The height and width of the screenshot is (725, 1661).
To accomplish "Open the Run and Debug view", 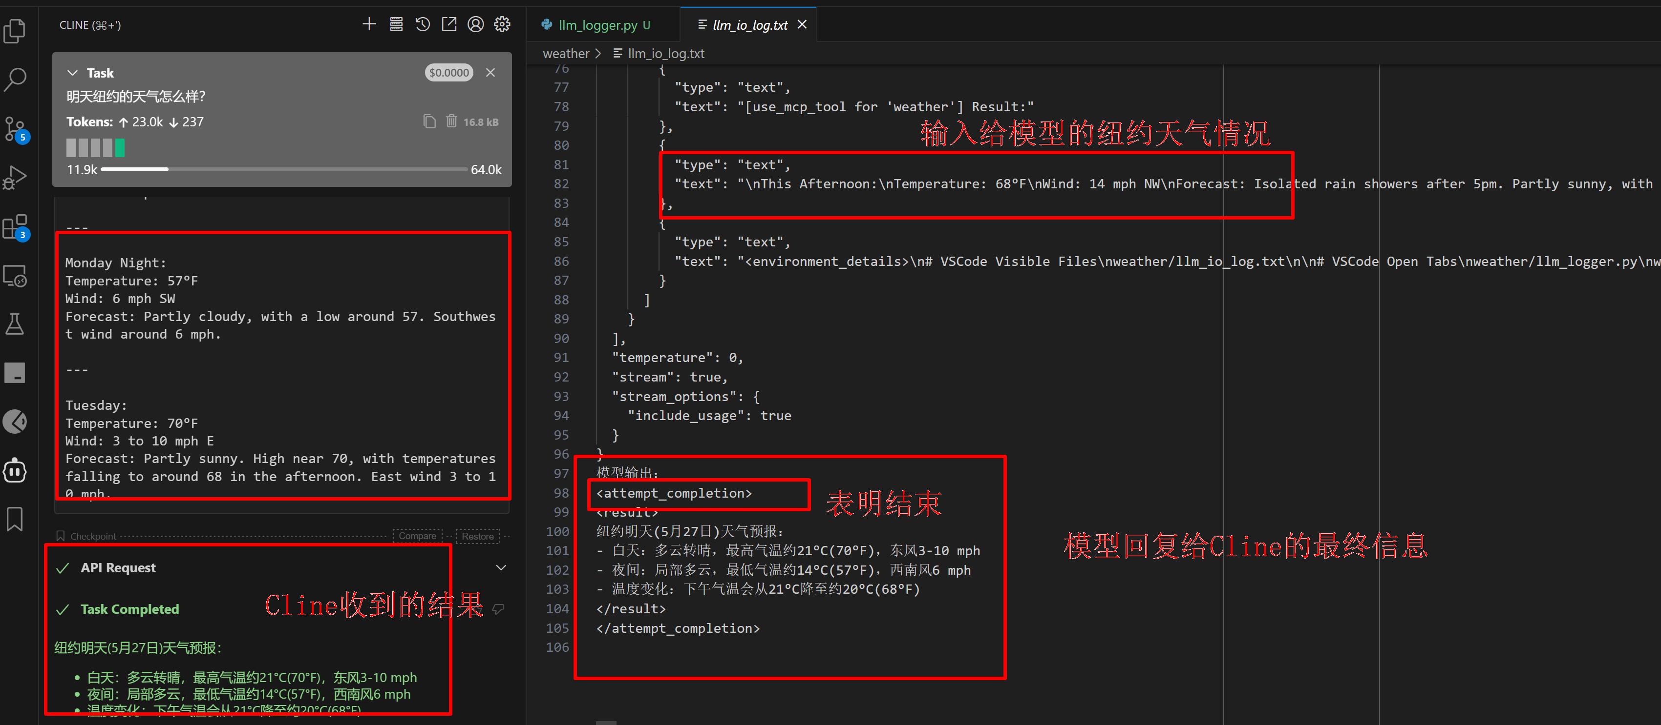I will tap(15, 178).
